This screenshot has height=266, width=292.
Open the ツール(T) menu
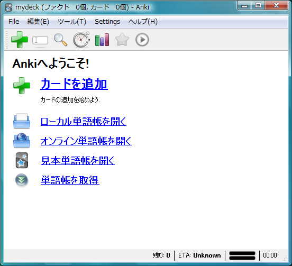coord(72,22)
